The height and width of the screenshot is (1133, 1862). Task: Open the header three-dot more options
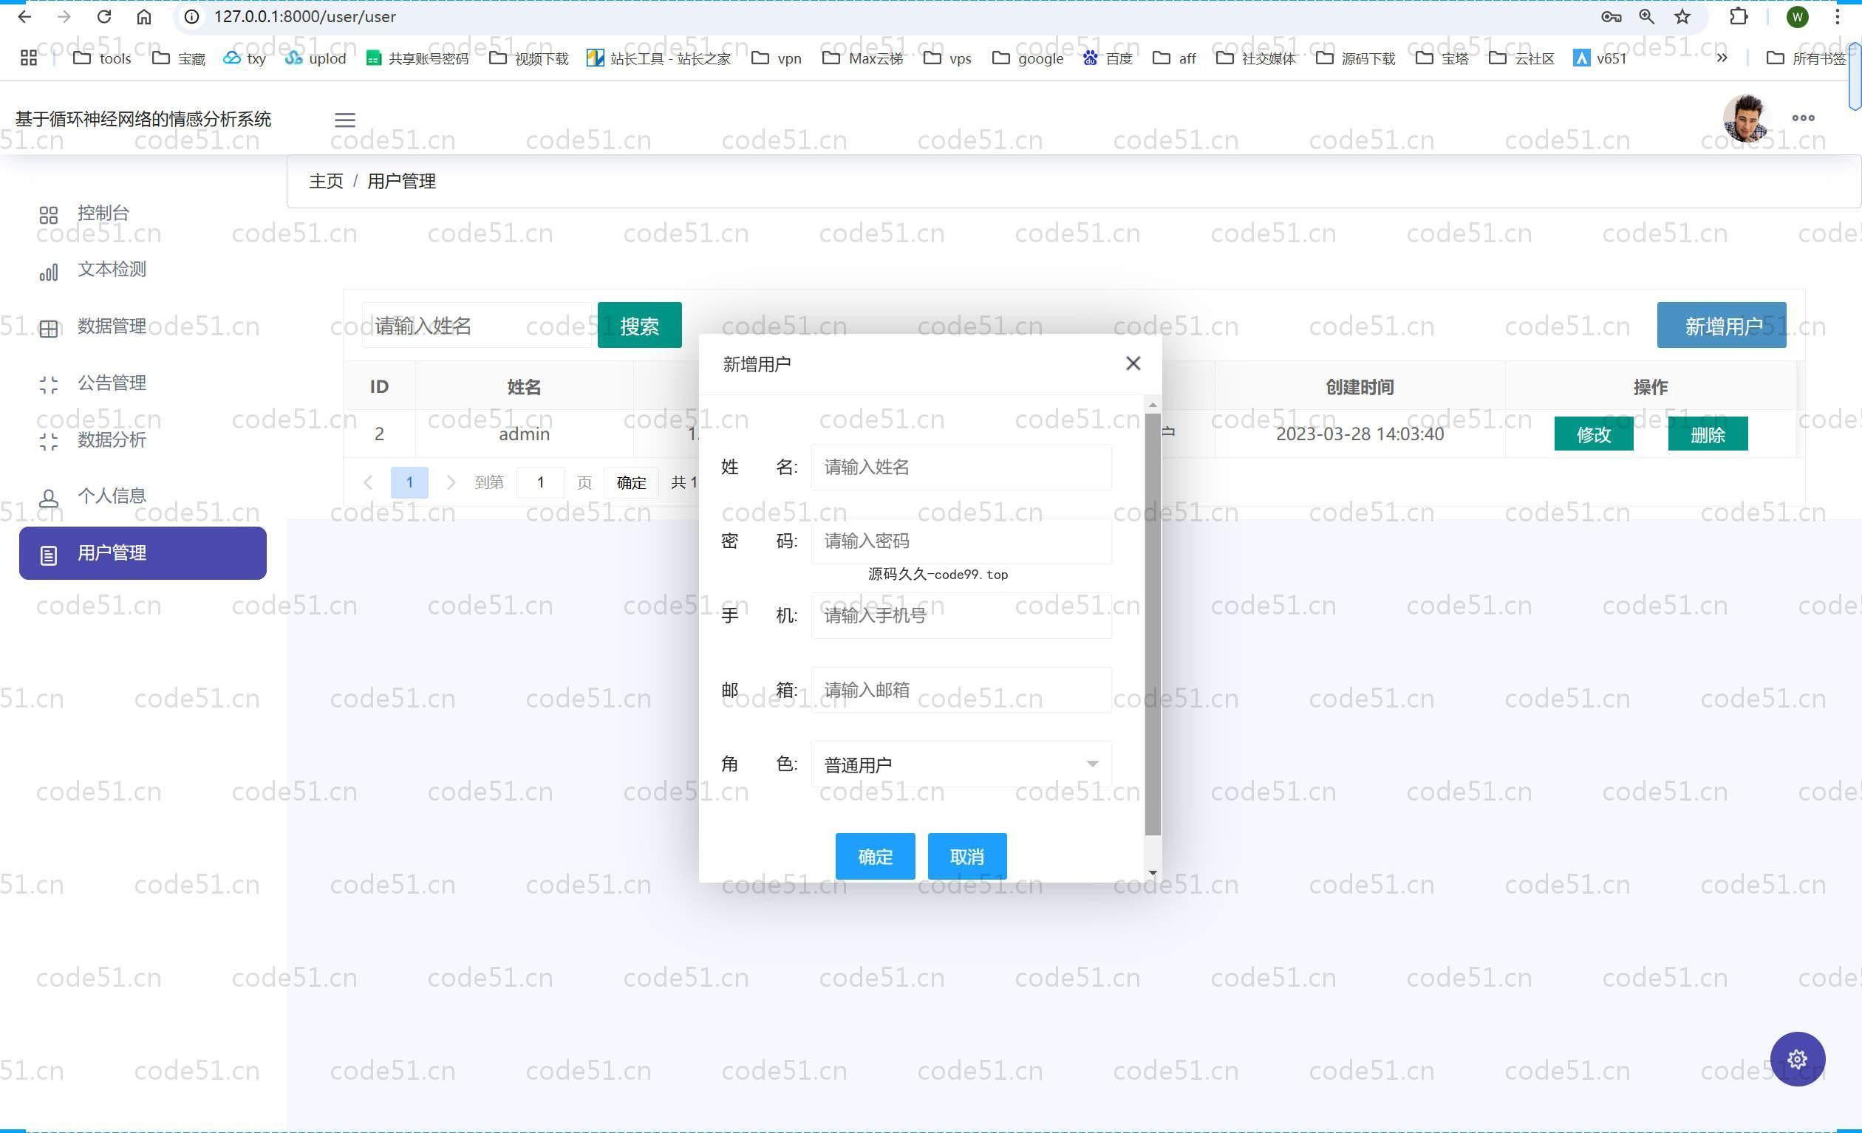coord(1803,118)
